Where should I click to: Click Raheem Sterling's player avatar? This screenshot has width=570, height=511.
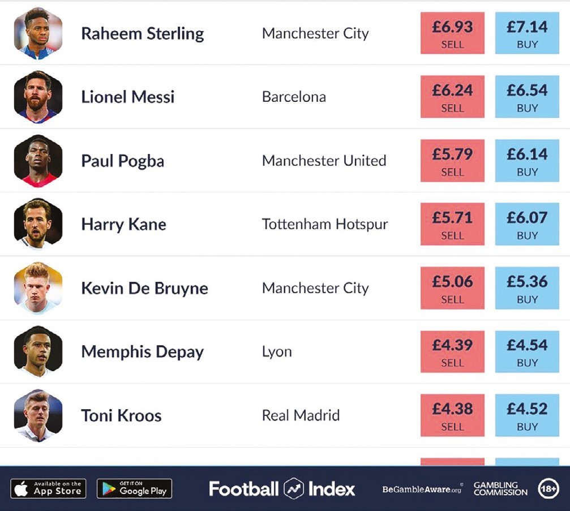(38, 33)
